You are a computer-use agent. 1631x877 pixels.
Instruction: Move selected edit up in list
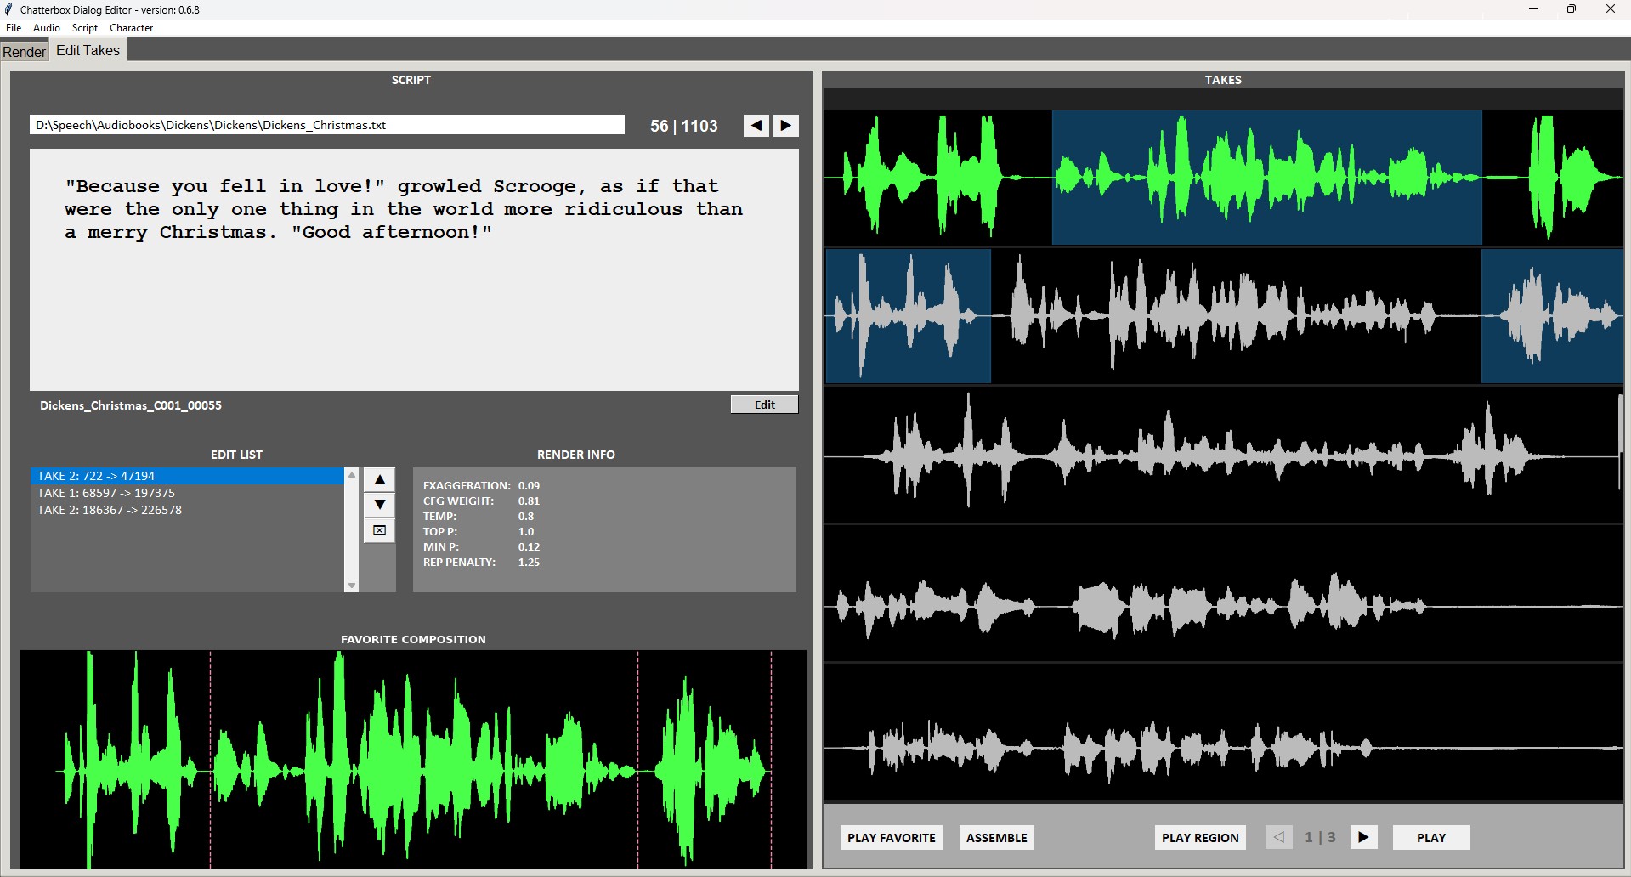379,480
